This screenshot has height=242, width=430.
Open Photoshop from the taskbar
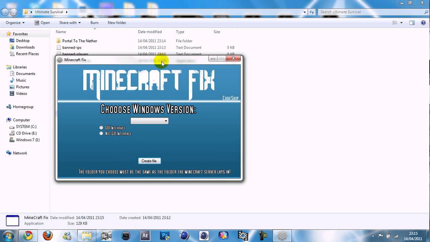(x=165, y=236)
